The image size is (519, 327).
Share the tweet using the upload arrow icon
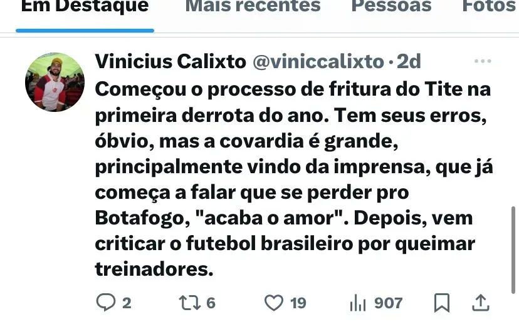click(x=480, y=303)
